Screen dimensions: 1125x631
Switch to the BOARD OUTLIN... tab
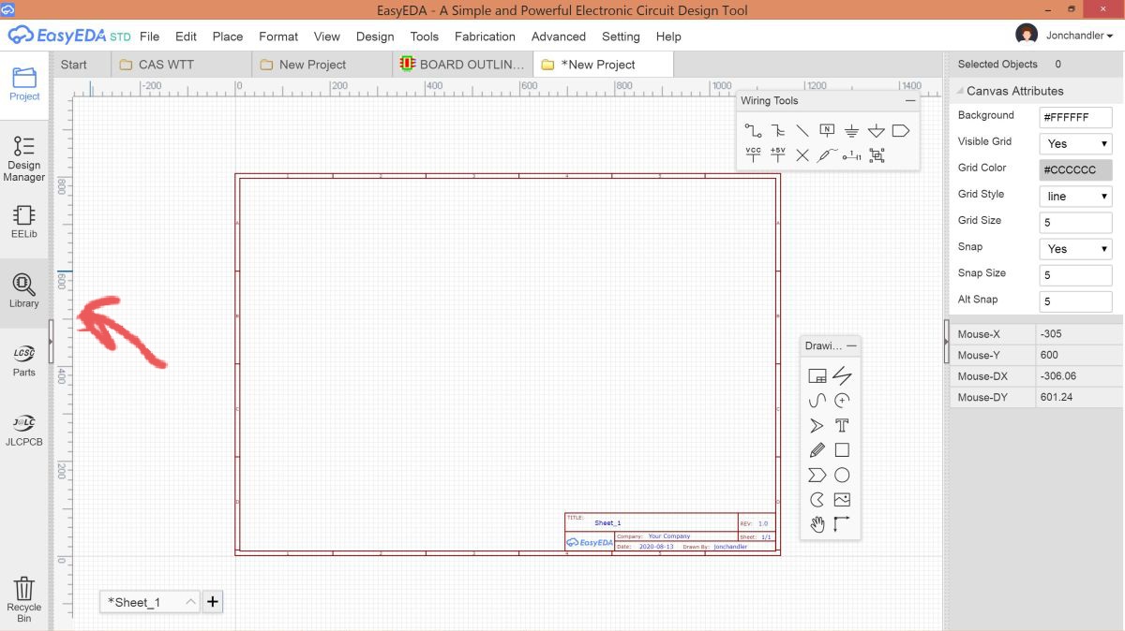click(x=463, y=65)
